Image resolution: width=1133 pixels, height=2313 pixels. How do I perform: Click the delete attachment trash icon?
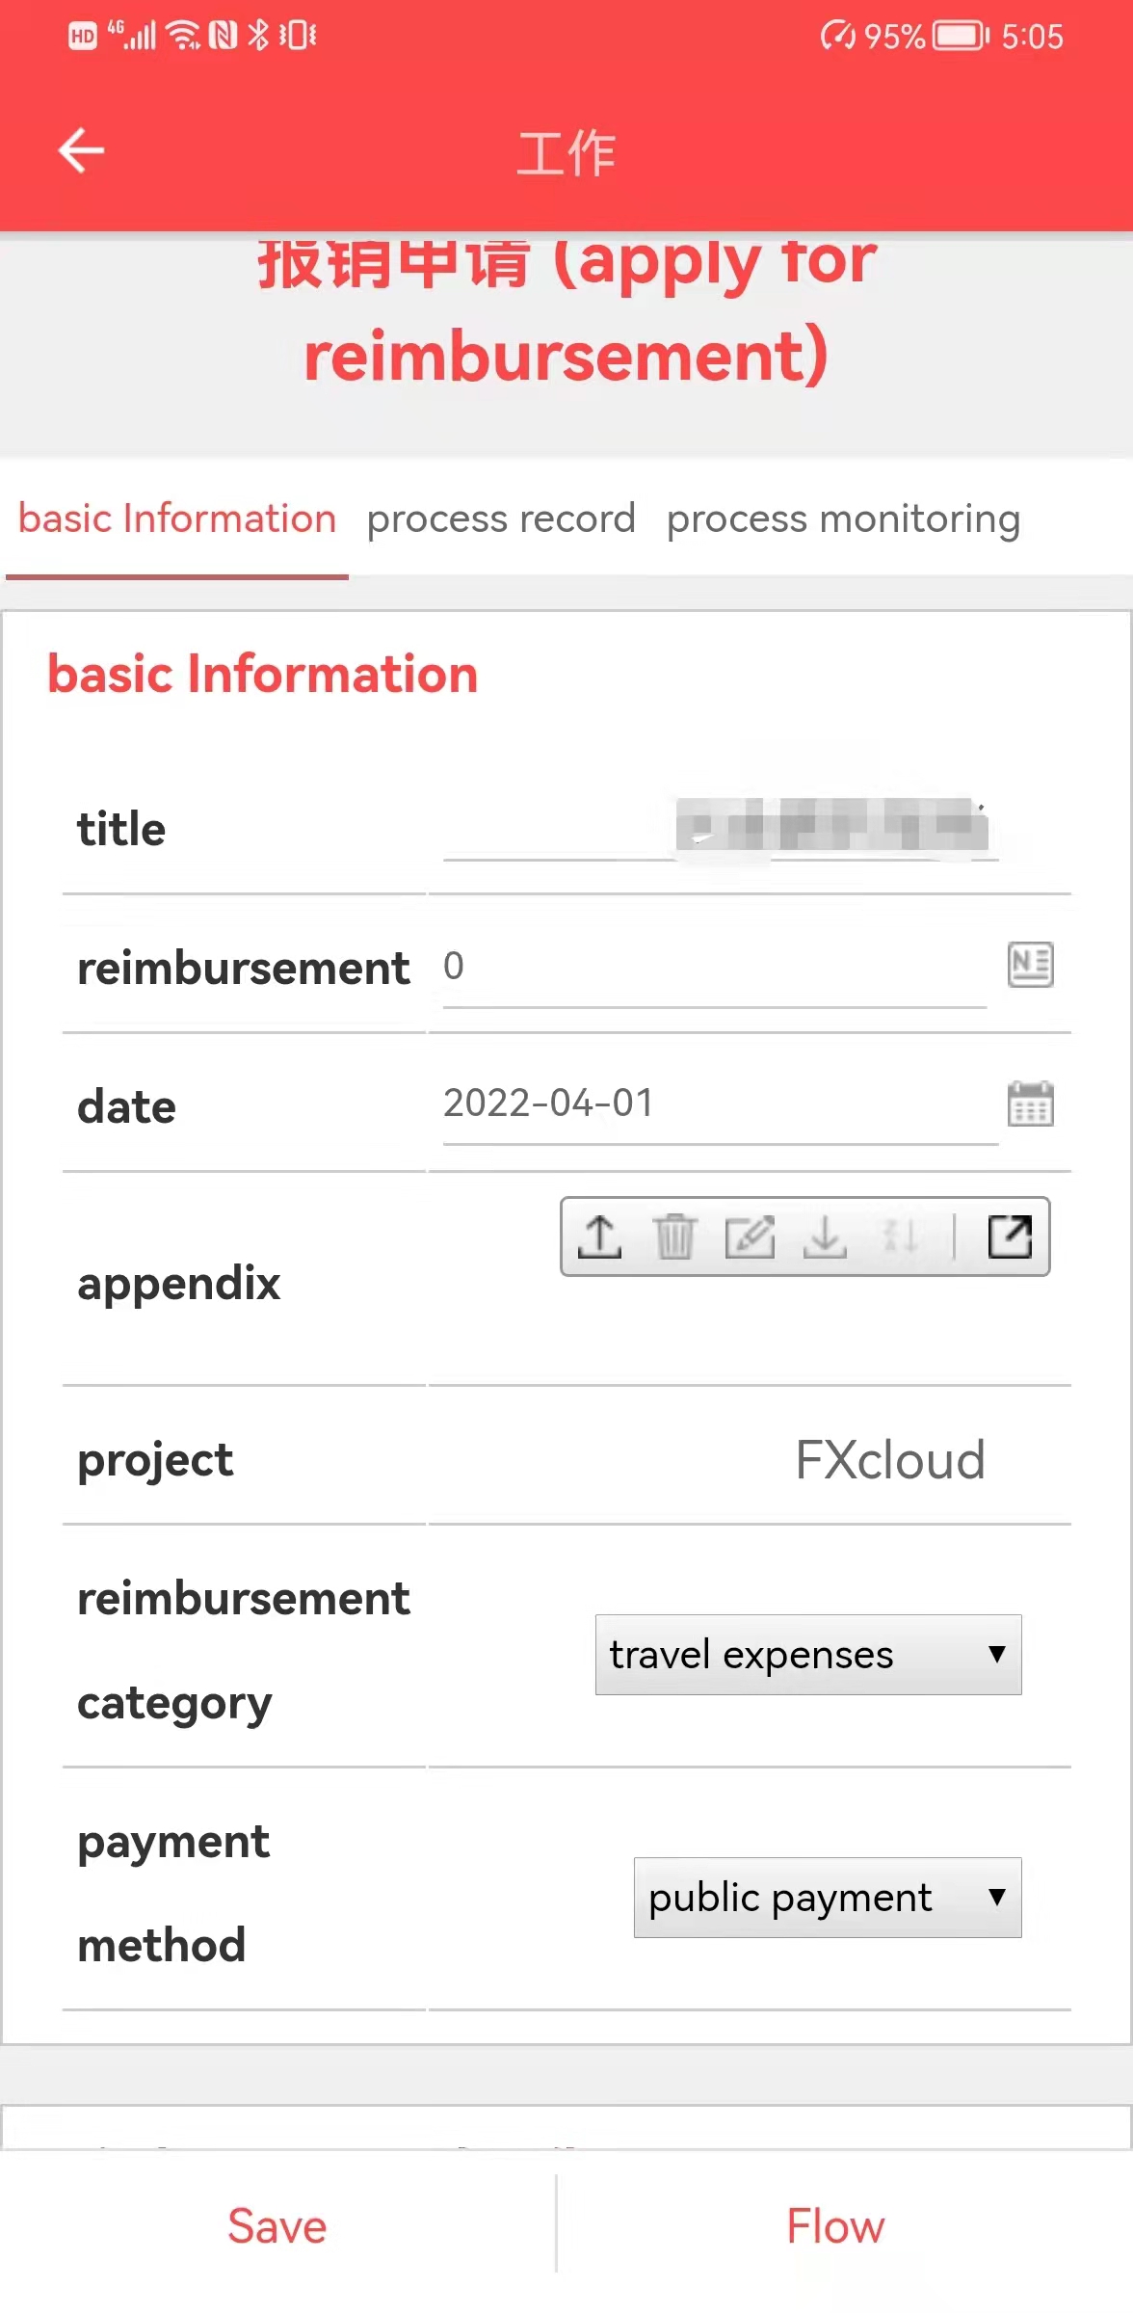point(674,1236)
